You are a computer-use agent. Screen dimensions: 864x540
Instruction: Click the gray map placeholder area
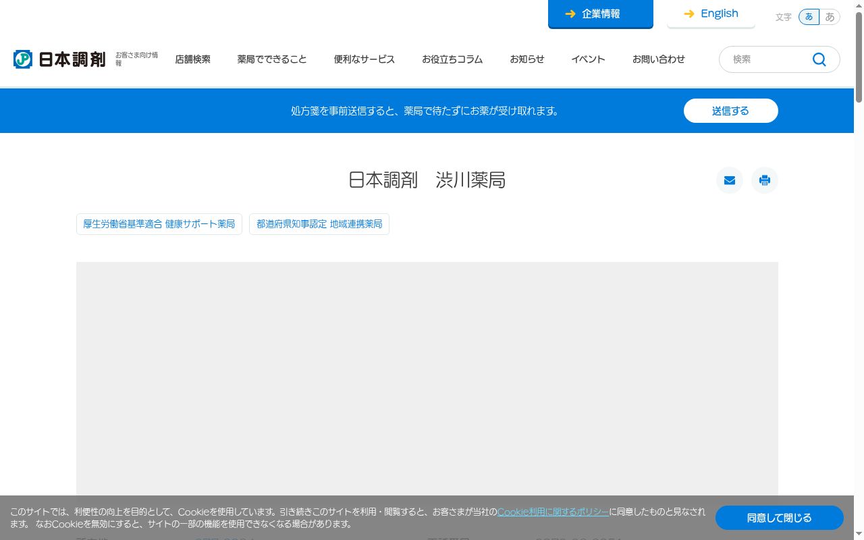click(x=427, y=379)
